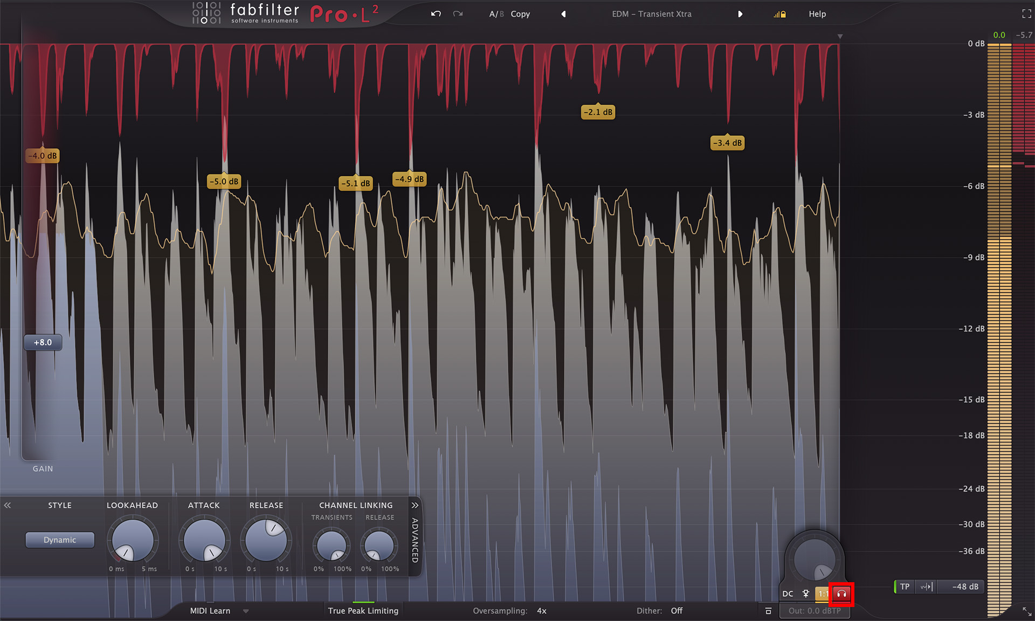Go to the next preset arrow

click(740, 14)
